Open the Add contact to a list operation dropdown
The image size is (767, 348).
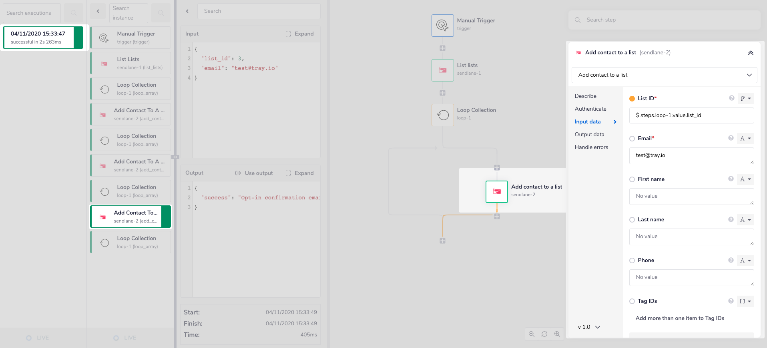[664, 75]
